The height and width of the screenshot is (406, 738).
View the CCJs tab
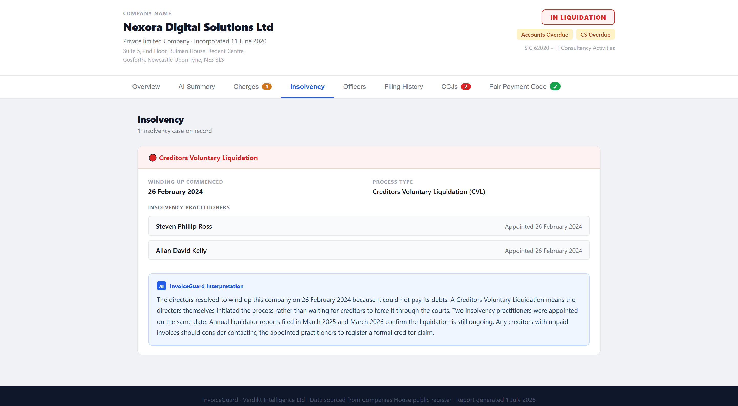tap(456, 87)
